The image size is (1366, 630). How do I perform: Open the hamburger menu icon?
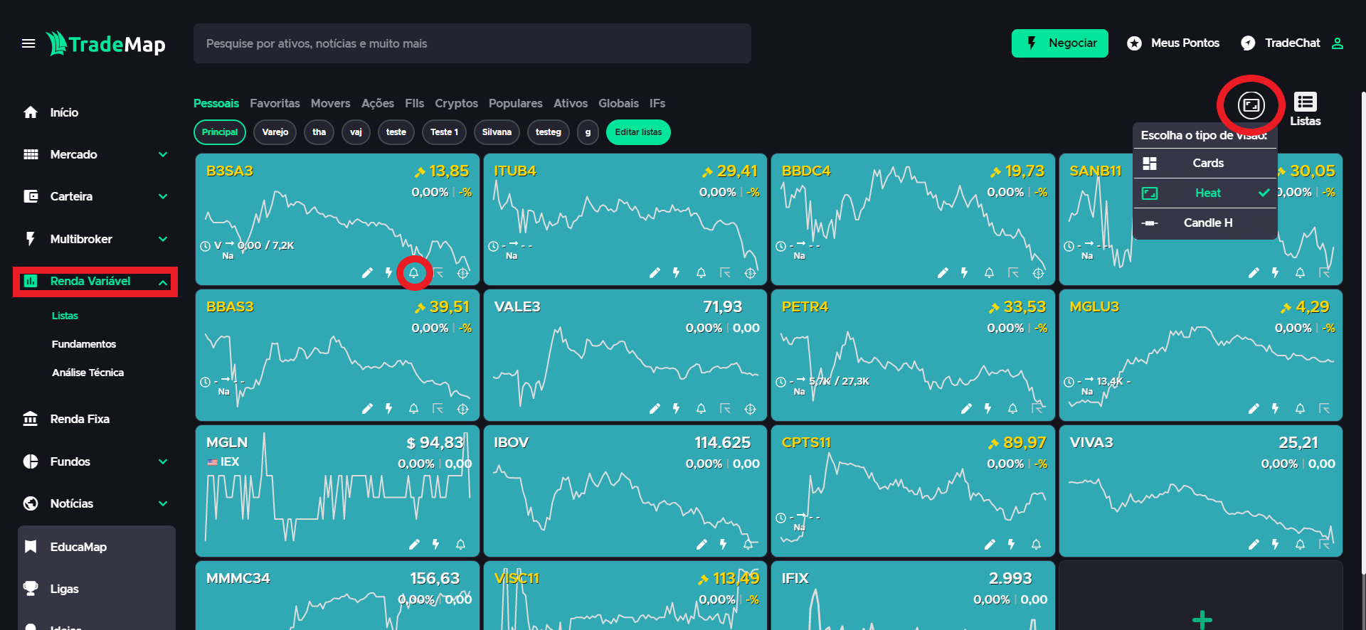(28, 43)
